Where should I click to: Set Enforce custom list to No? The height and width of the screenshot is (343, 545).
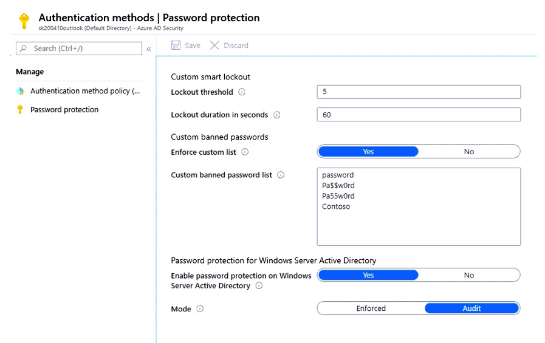(x=468, y=152)
